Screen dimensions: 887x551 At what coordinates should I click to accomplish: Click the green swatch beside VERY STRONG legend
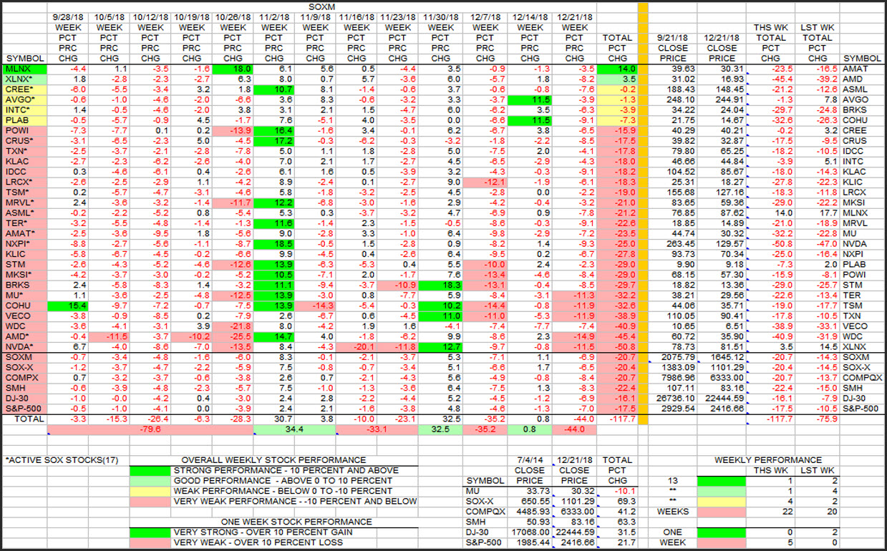(x=150, y=532)
